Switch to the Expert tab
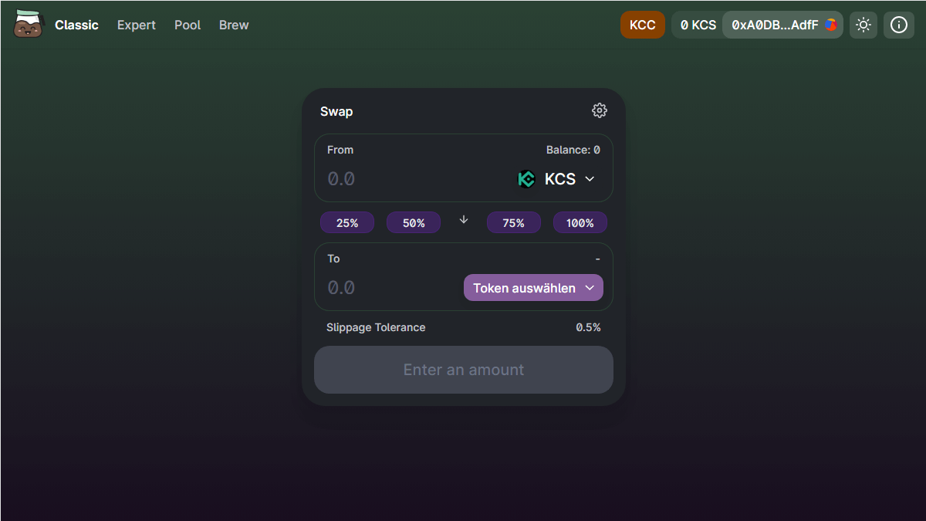Image resolution: width=926 pixels, height=521 pixels. pyautogui.click(x=137, y=25)
